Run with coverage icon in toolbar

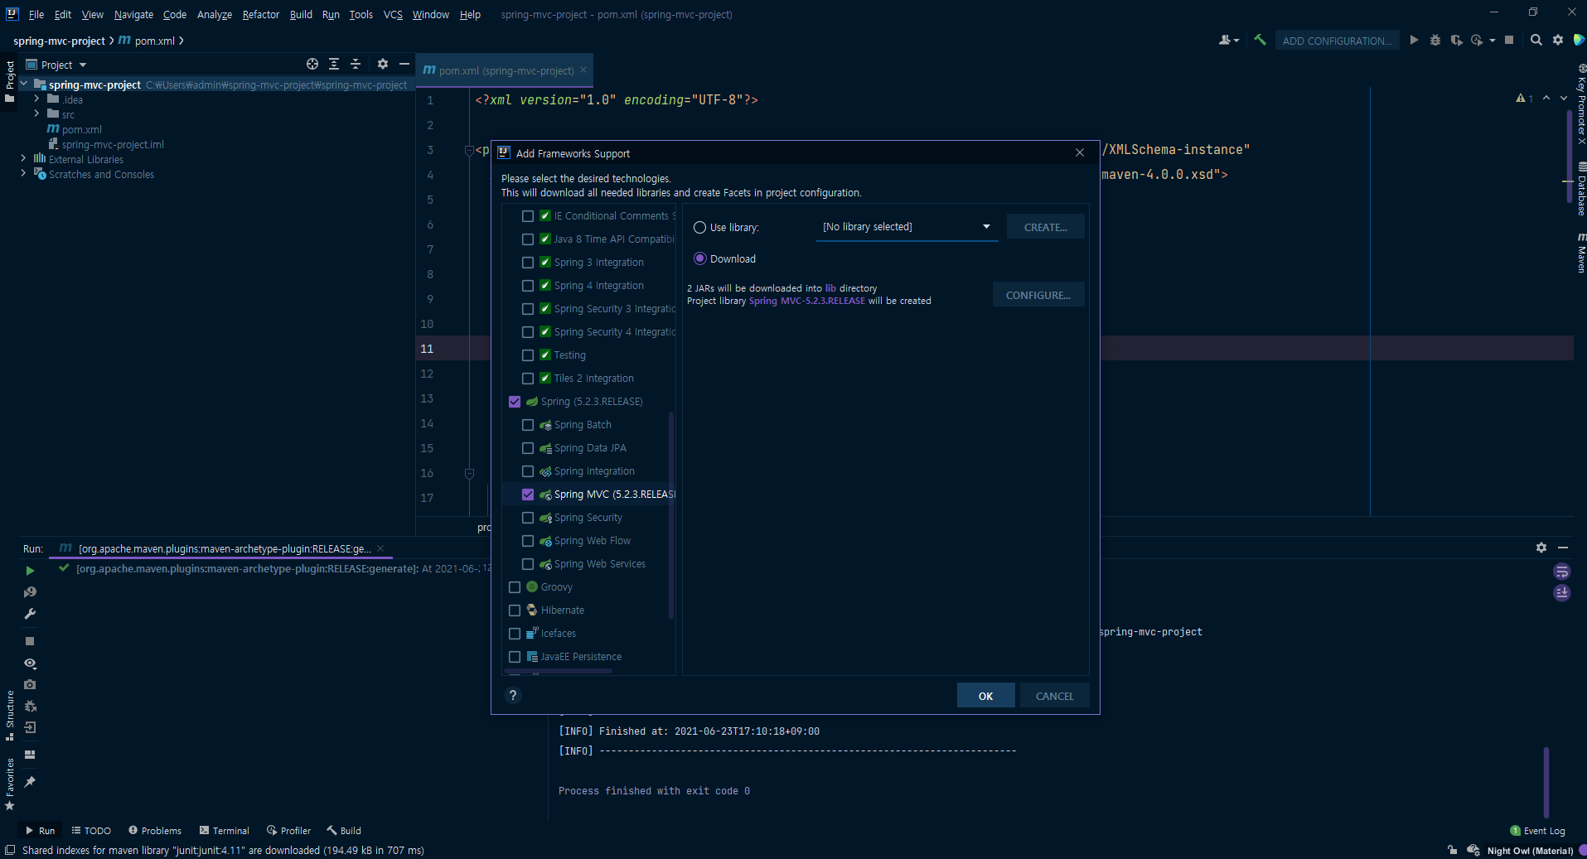point(1456,40)
